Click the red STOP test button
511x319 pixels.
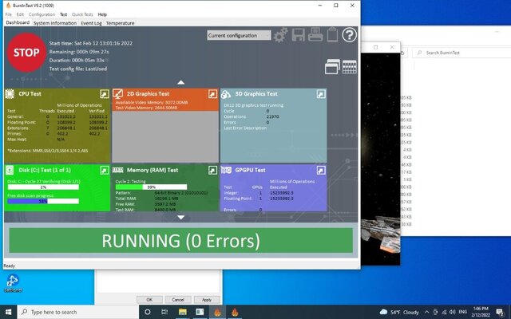(26, 53)
